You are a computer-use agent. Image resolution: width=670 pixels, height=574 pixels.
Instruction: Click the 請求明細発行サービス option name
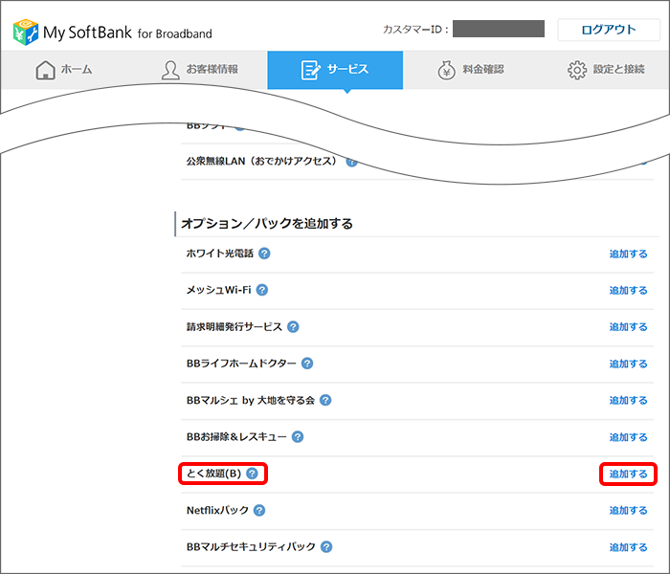click(234, 327)
